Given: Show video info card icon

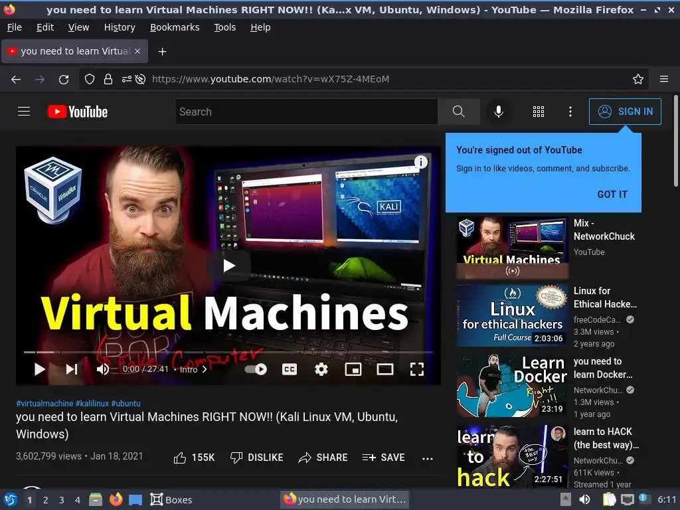Looking at the screenshot, I should tap(420, 162).
